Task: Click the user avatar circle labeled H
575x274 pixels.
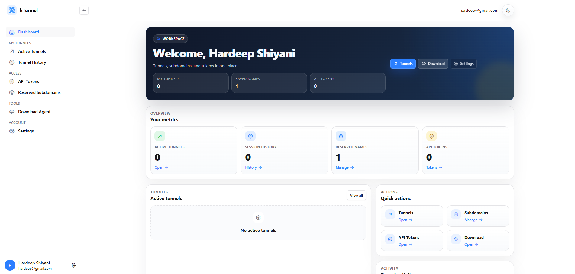Action: 10,265
